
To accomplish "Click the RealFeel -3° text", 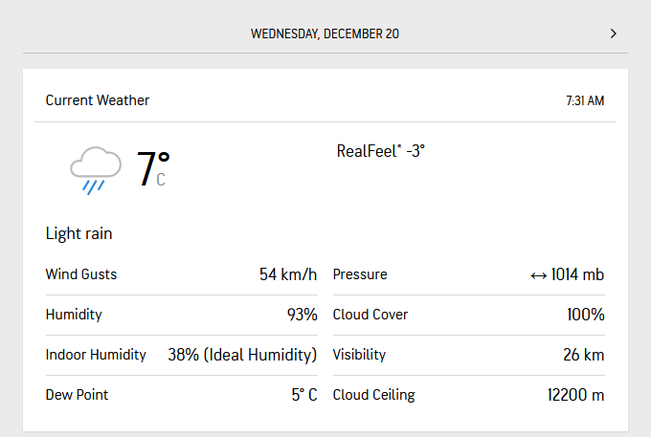I will tap(380, 151).
